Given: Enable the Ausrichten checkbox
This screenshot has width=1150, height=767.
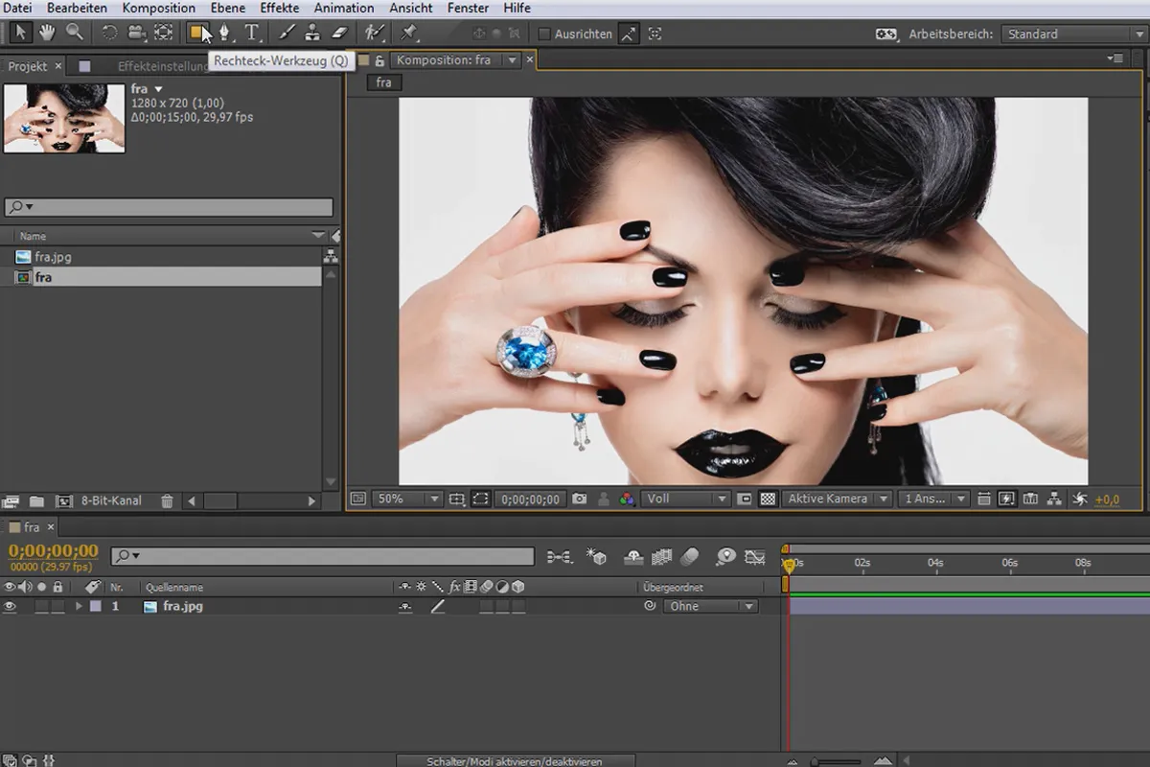Looking at the screenshot, I should coord(544,34).
